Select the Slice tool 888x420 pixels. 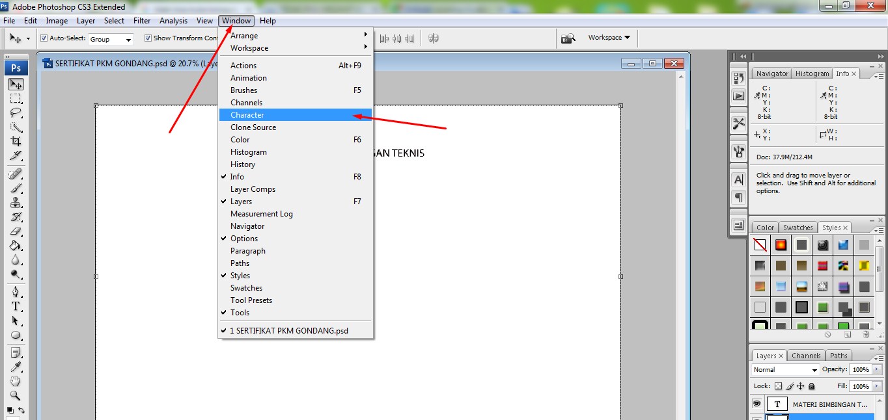[16, 156]
